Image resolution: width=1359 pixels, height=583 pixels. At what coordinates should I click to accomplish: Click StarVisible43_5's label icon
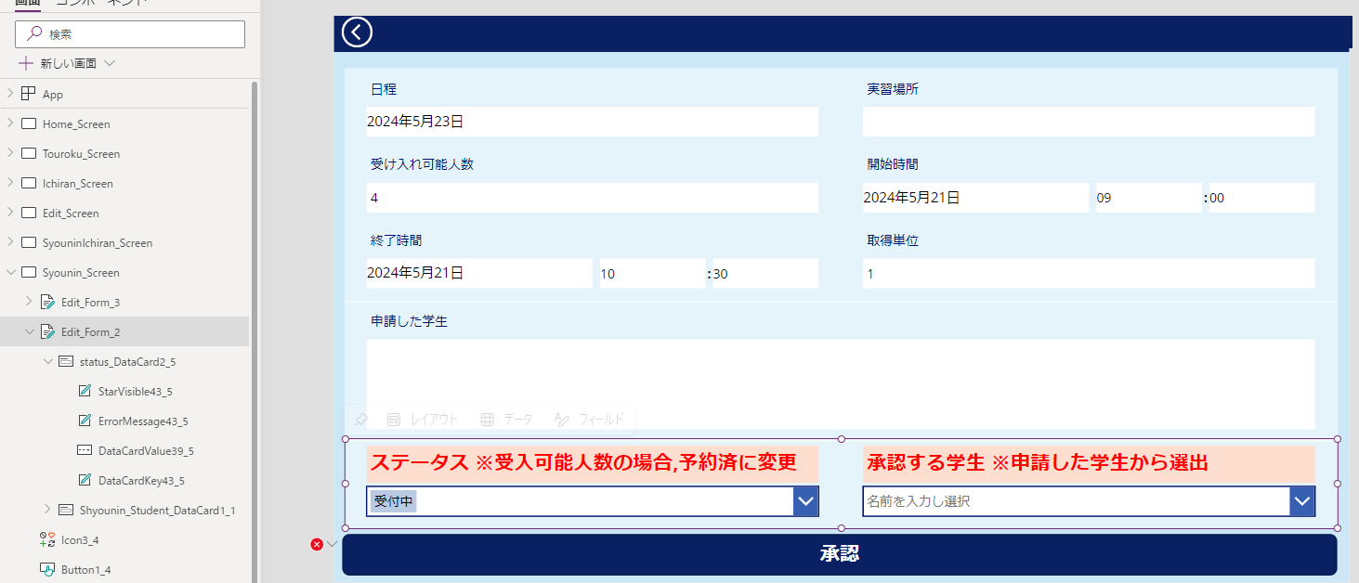tap(85, 391)
